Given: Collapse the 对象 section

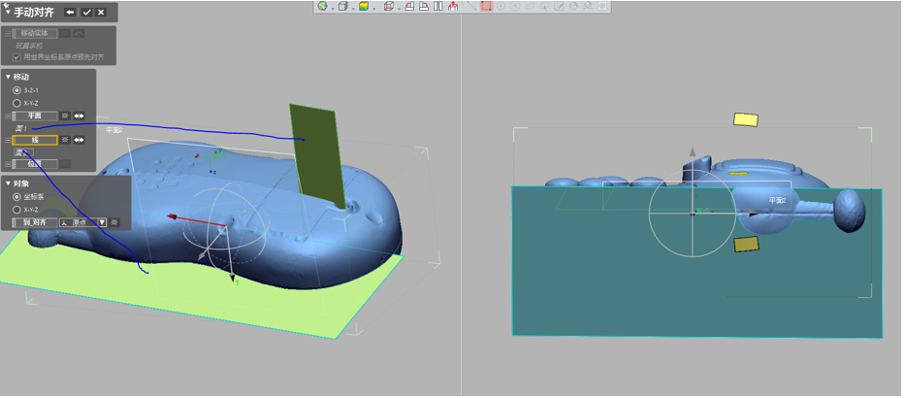Looking at the screenshot, I should coord(8,182).
